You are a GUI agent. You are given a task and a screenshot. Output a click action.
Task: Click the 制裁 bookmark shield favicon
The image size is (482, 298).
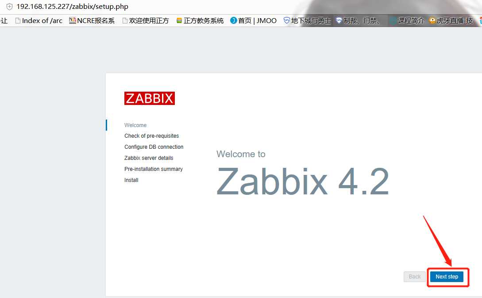point(339,21)
